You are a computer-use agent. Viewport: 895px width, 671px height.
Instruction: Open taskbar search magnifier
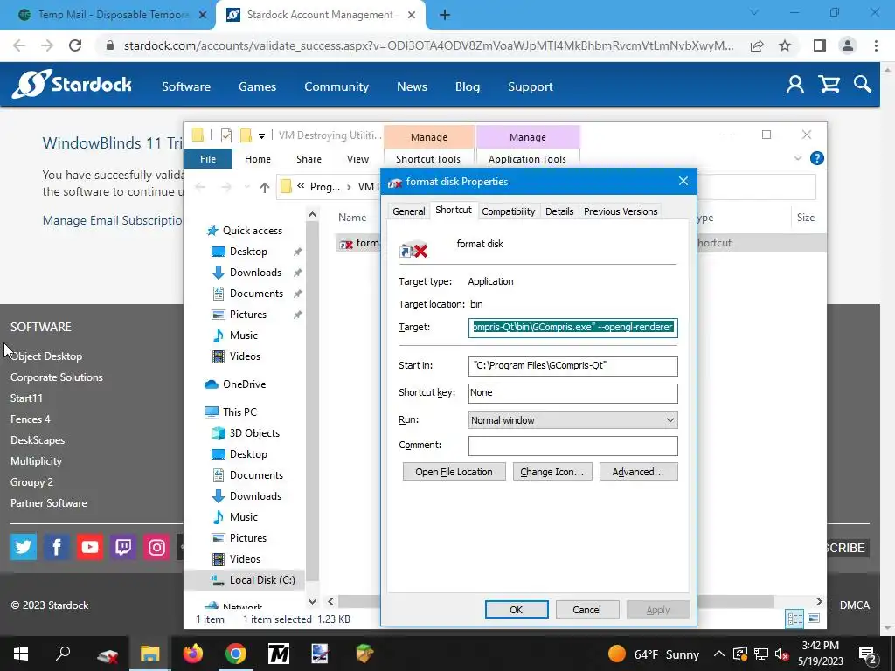point(63,652)
